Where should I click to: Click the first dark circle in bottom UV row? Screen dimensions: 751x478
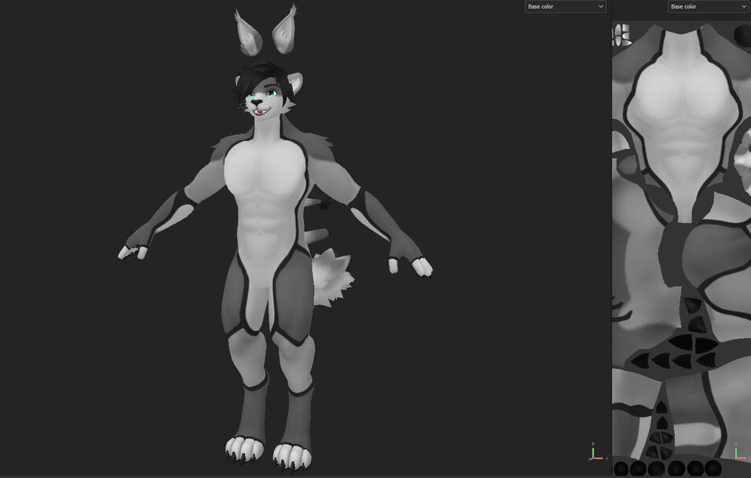coord(621,469)
